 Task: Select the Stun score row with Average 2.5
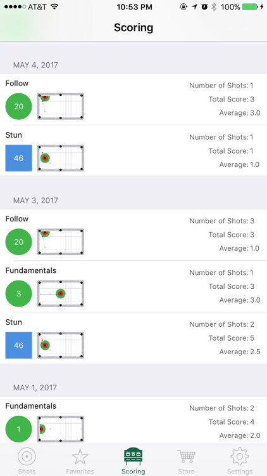click(x=133, y=338)
